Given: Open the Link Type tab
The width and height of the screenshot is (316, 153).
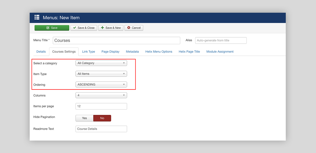Looking at the screenshot, I should pyautogui.click(x=88, y=52).
